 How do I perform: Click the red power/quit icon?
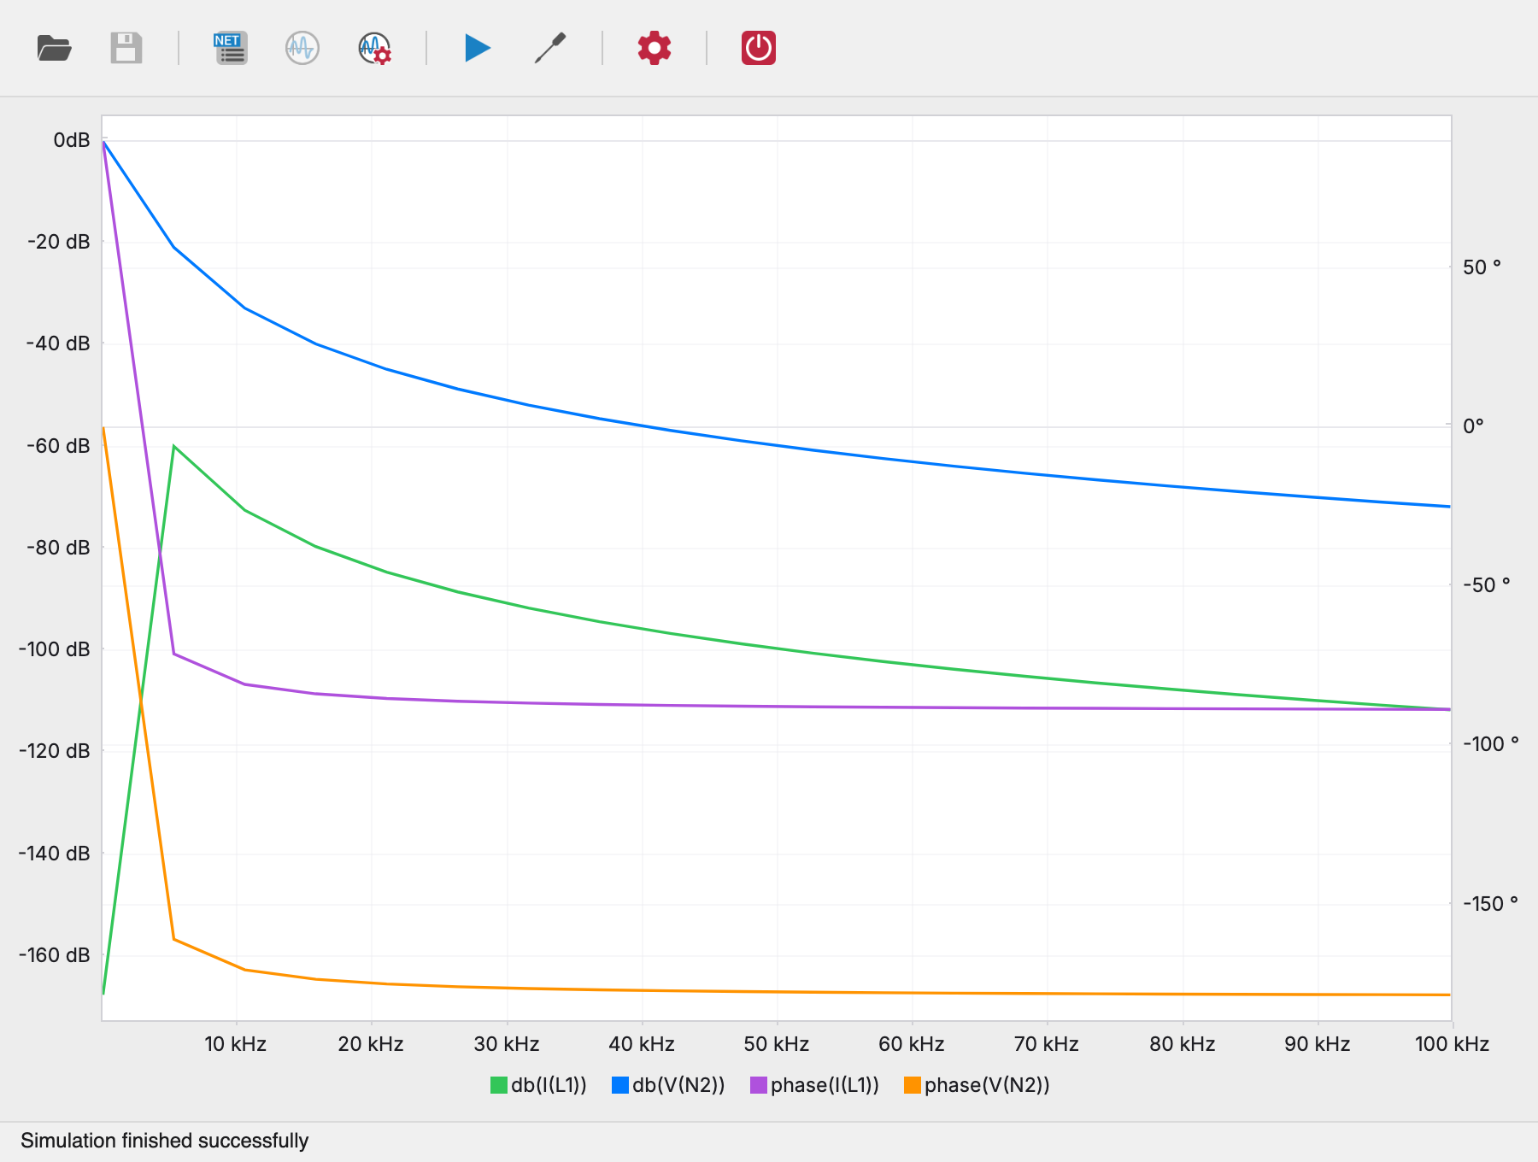point(759,48)
